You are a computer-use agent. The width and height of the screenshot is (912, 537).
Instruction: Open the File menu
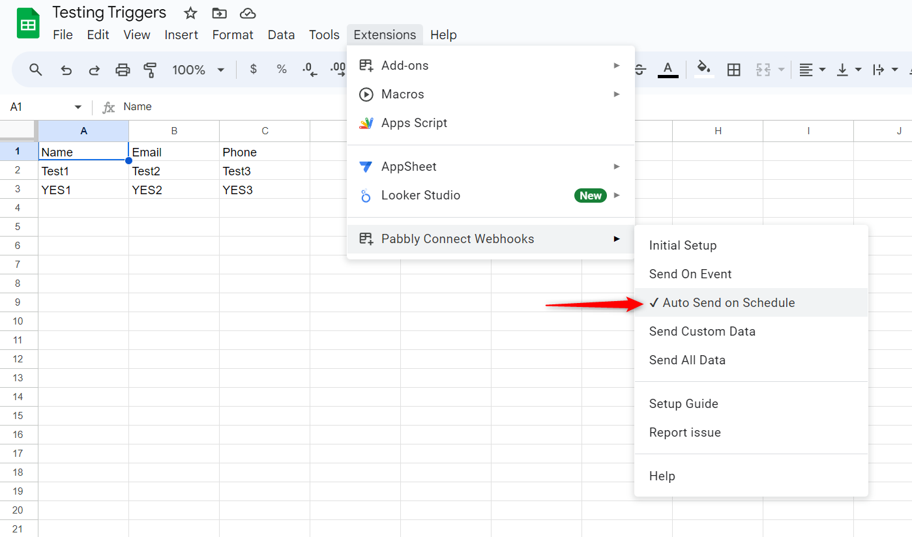(63, 35)
